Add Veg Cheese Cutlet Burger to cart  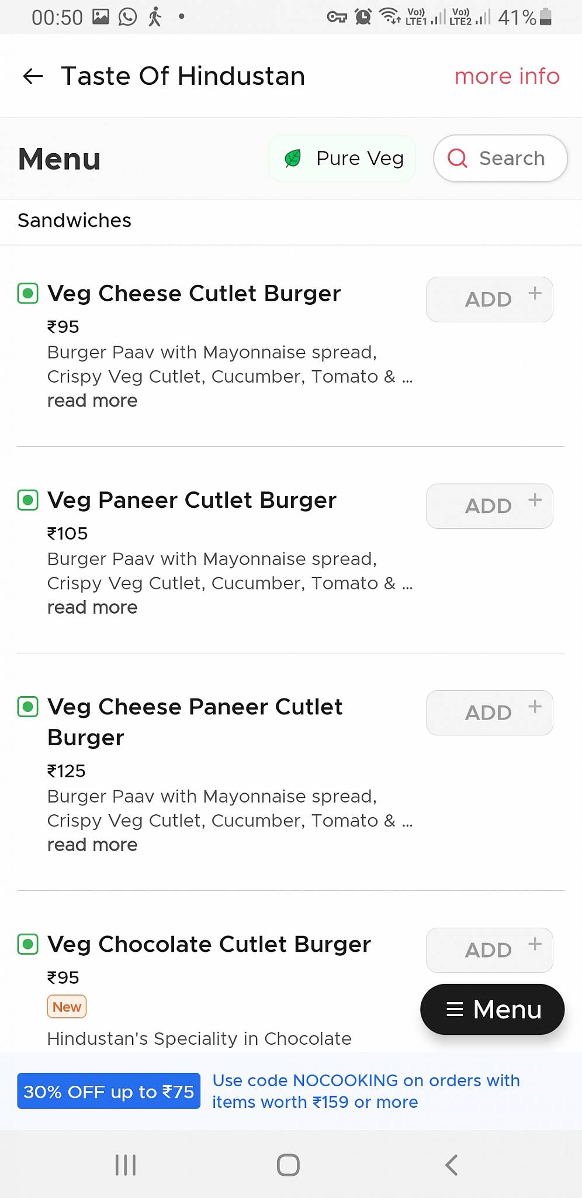coord(490,299)
